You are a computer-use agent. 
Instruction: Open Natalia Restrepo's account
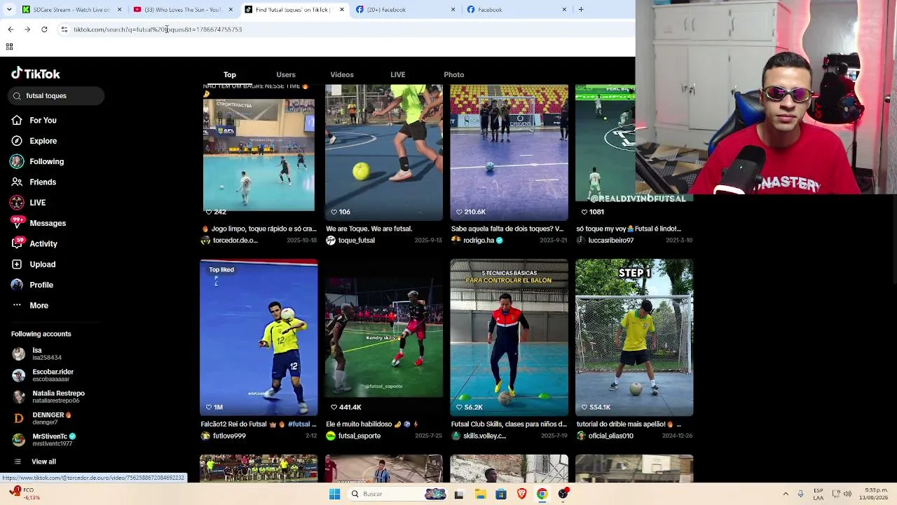click(49, 397)
